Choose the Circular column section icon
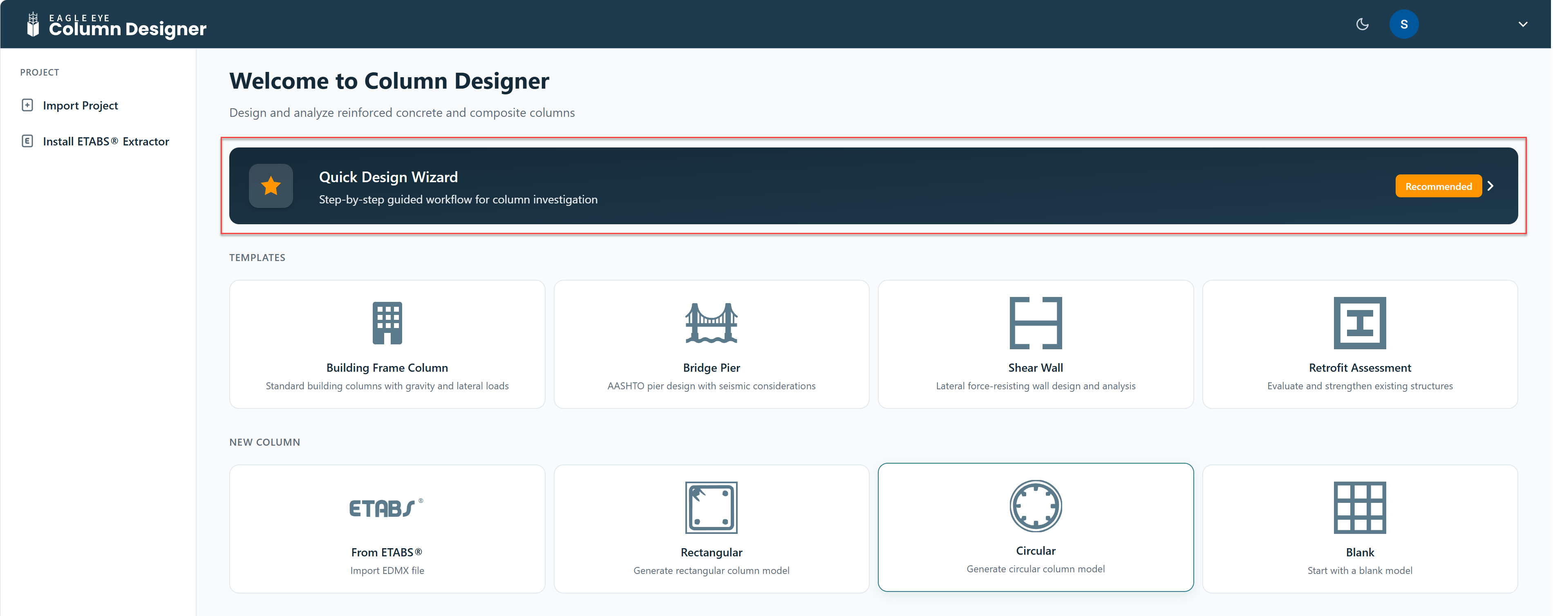This screenshot has width=1553, height=616. (x=1035, y=506)
